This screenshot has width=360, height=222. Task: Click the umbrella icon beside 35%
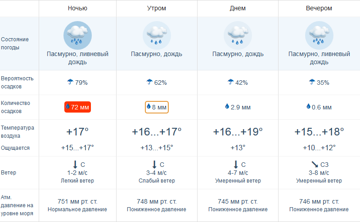pyautogui.click(x=312, y=82)
